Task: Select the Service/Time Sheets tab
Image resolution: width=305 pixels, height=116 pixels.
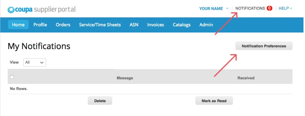Action: tap(100, 25)
